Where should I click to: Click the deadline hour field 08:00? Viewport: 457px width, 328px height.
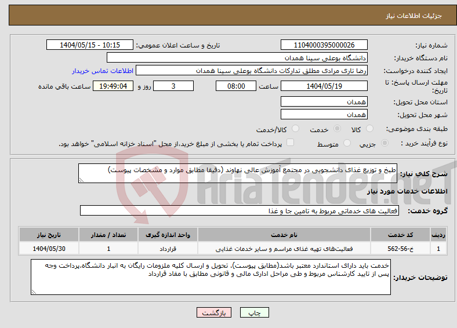click(236, 86)
